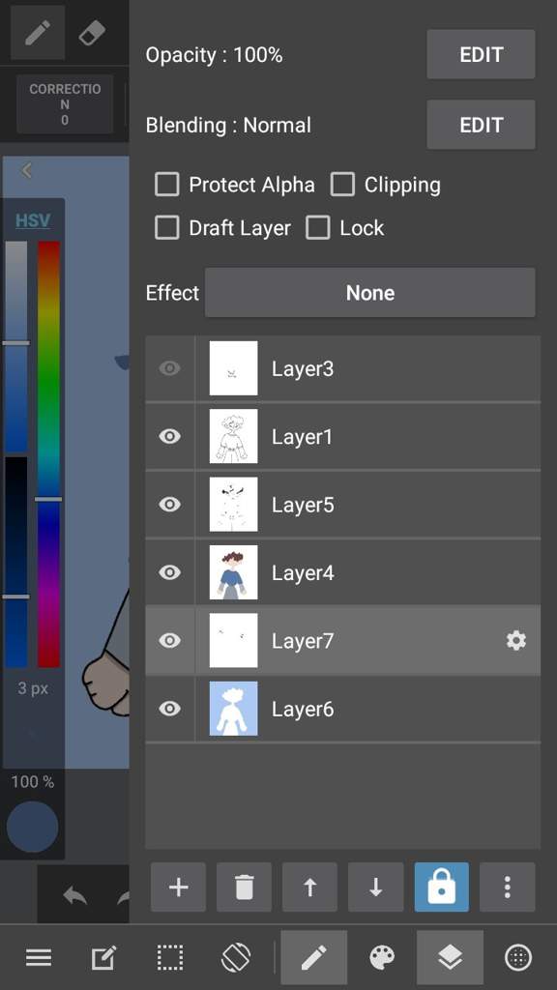Viewport: 557px width, 990px height.
Task: Collapse the side panel with left chevron
Action: [x=26, y=170]
